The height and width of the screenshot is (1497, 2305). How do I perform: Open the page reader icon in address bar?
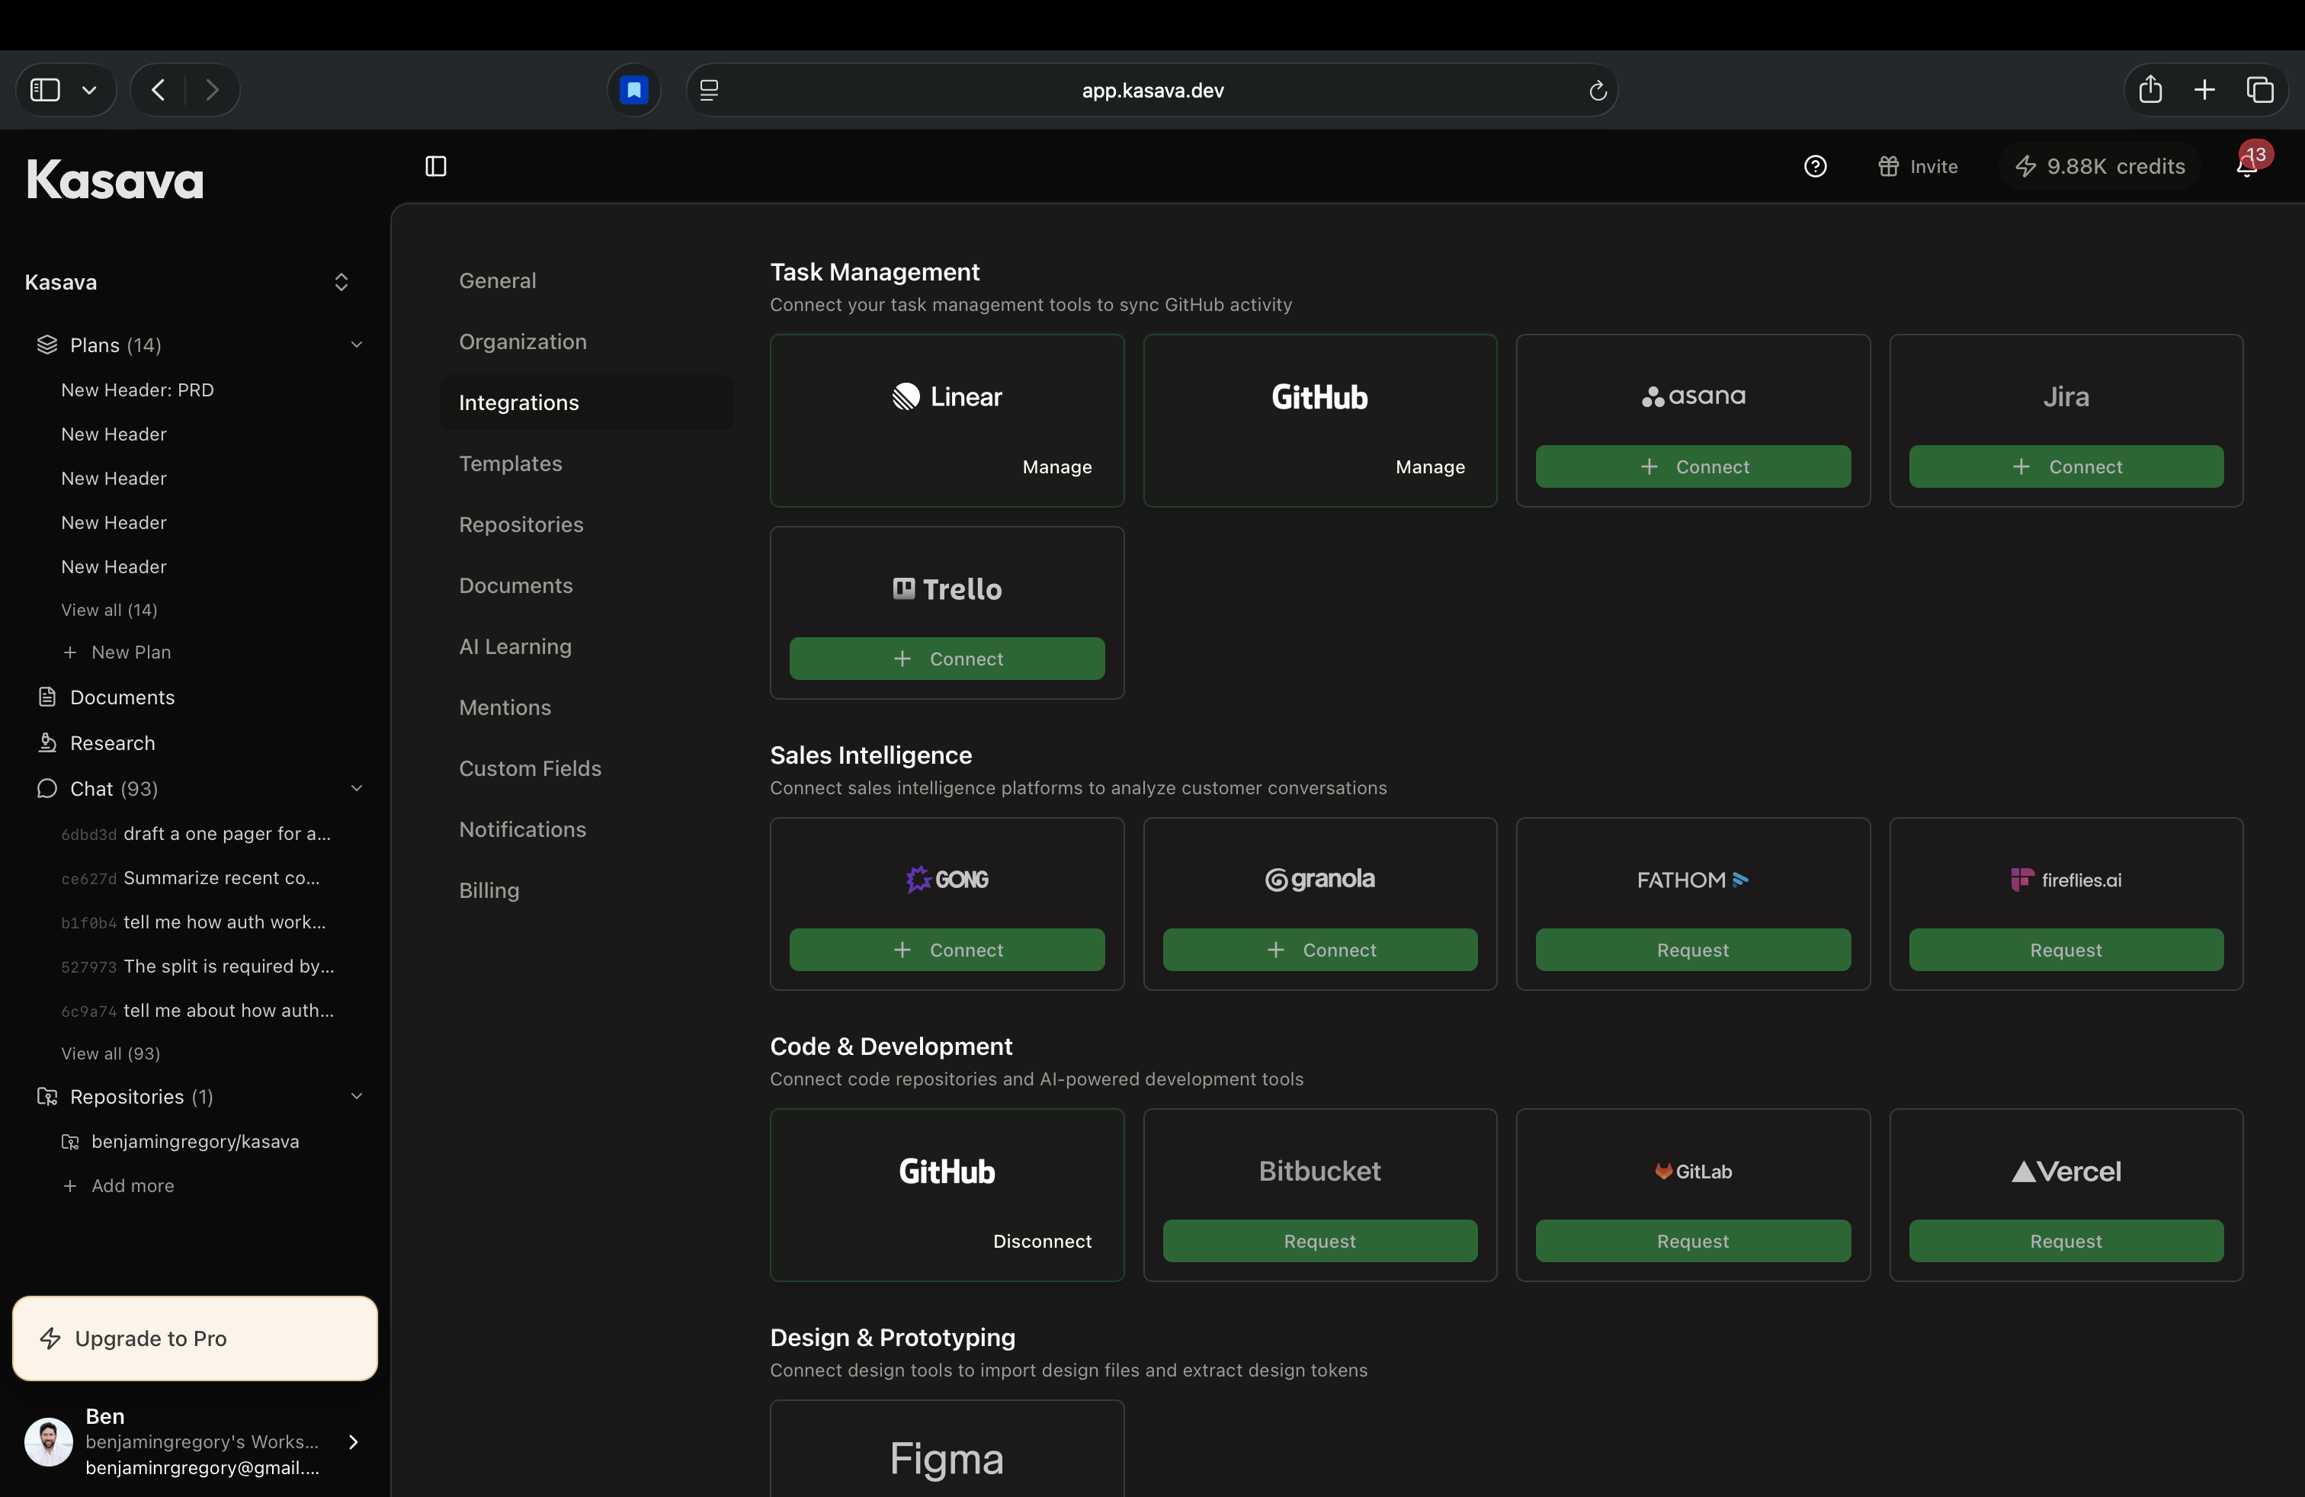pos(709,90)
